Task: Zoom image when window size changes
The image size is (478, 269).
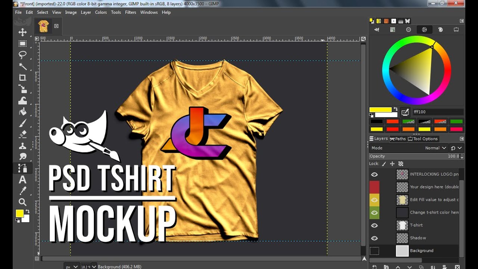Action: [363, 39]
